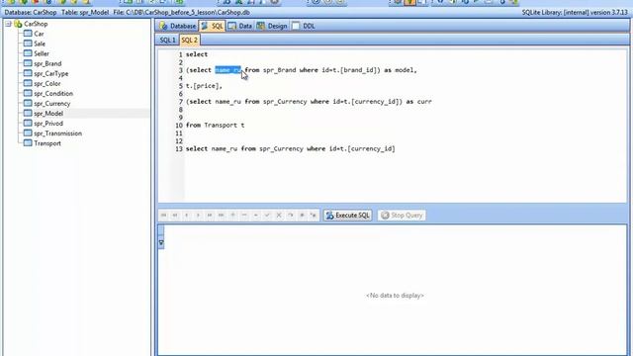
Task: Click the highlighted name_ru text on line 3
Action: pyautogui.click(x=227, y=70)
